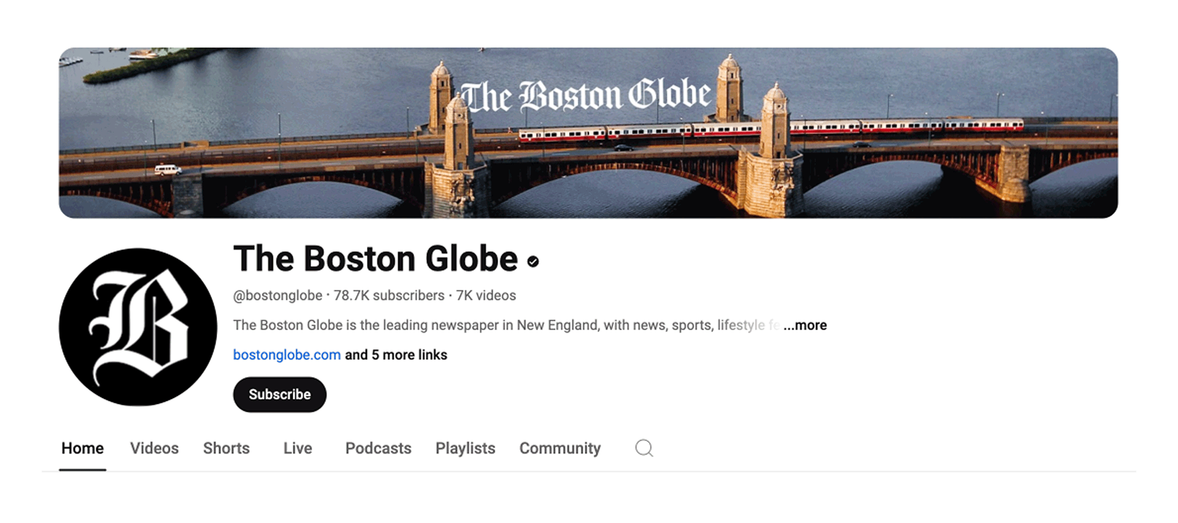Switch to the Videos tab
This screenshot has height=523, width=1178.
click(x=154, y=448)
